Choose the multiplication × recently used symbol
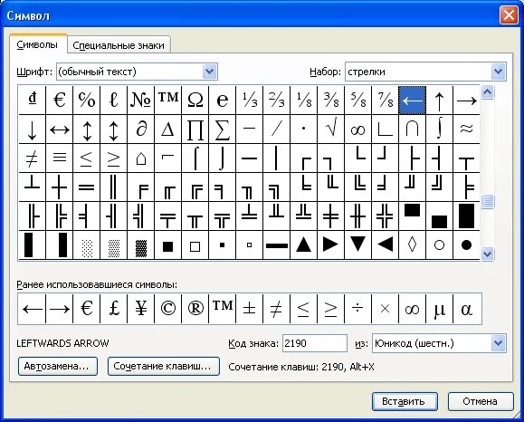 point(385,309)
